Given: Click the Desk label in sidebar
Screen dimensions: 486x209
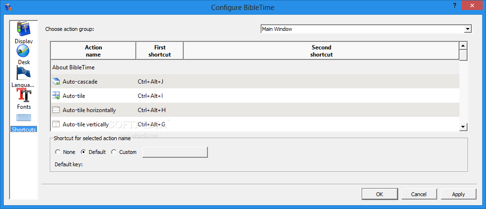Looking at the screenshot, I should coord(24,62).
